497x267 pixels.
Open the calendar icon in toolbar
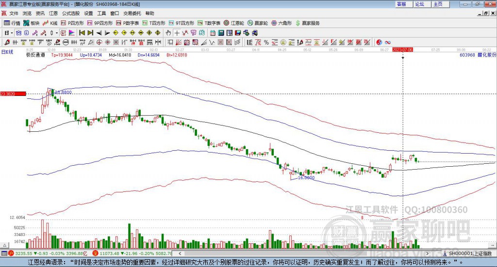click(x=213, y=33)
